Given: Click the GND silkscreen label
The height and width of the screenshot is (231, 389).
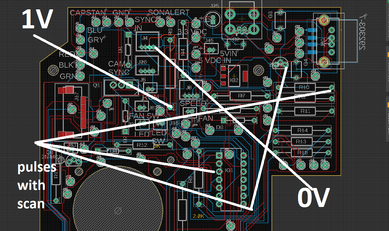Looking at the screenshot, I should pyautogui.click(x=121, y=13).
